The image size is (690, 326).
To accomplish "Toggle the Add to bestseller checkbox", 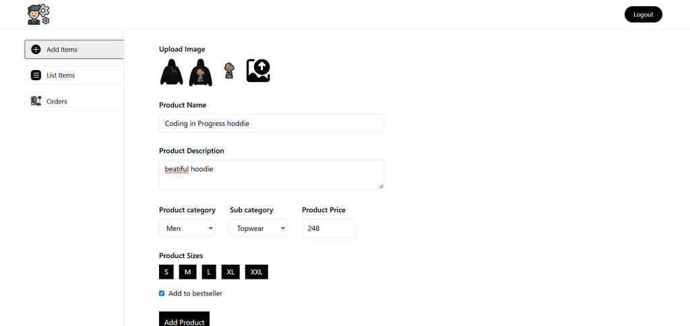I will pyautogui.click(x=162, y=294).
